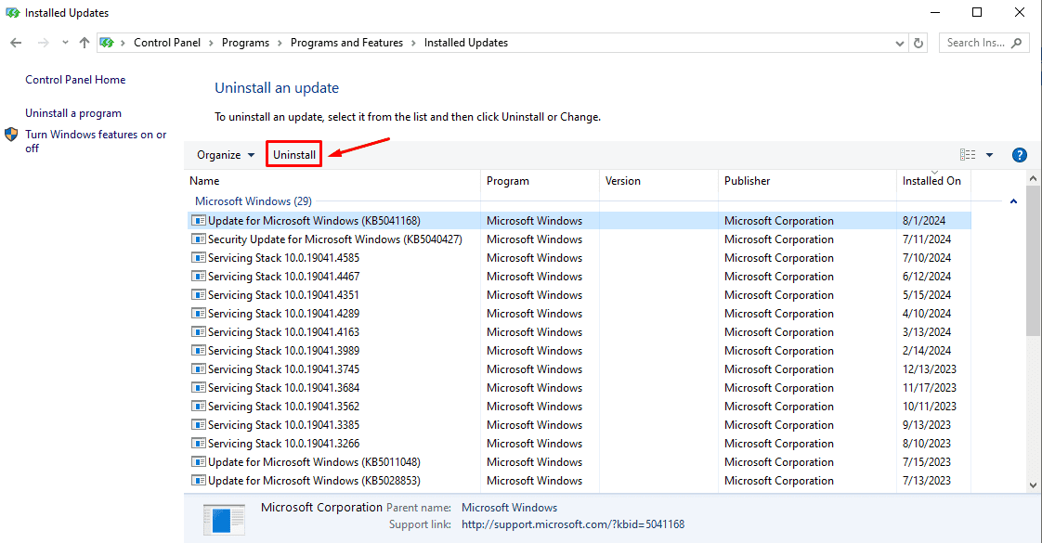Click the Installed Updates title bar icon
The width and height of the screenshot is (1042, 543).
pos(13,13)
